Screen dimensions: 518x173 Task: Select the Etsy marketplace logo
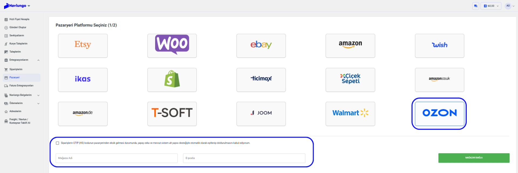click(83, 46)
